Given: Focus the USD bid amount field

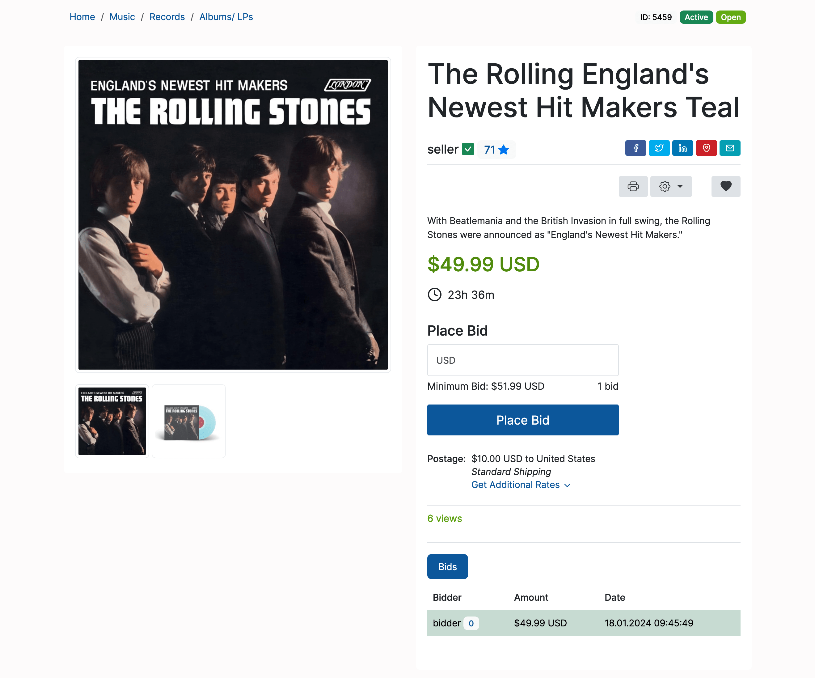Looking at the screenshot, I should (x=522, y=360).
